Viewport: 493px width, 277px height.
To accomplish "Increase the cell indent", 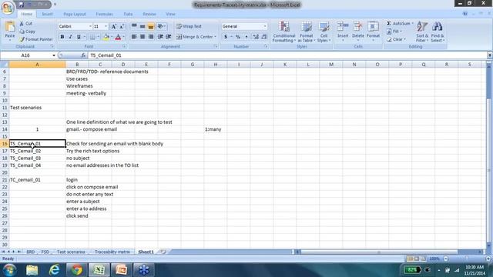I will (x=169, y=37).
